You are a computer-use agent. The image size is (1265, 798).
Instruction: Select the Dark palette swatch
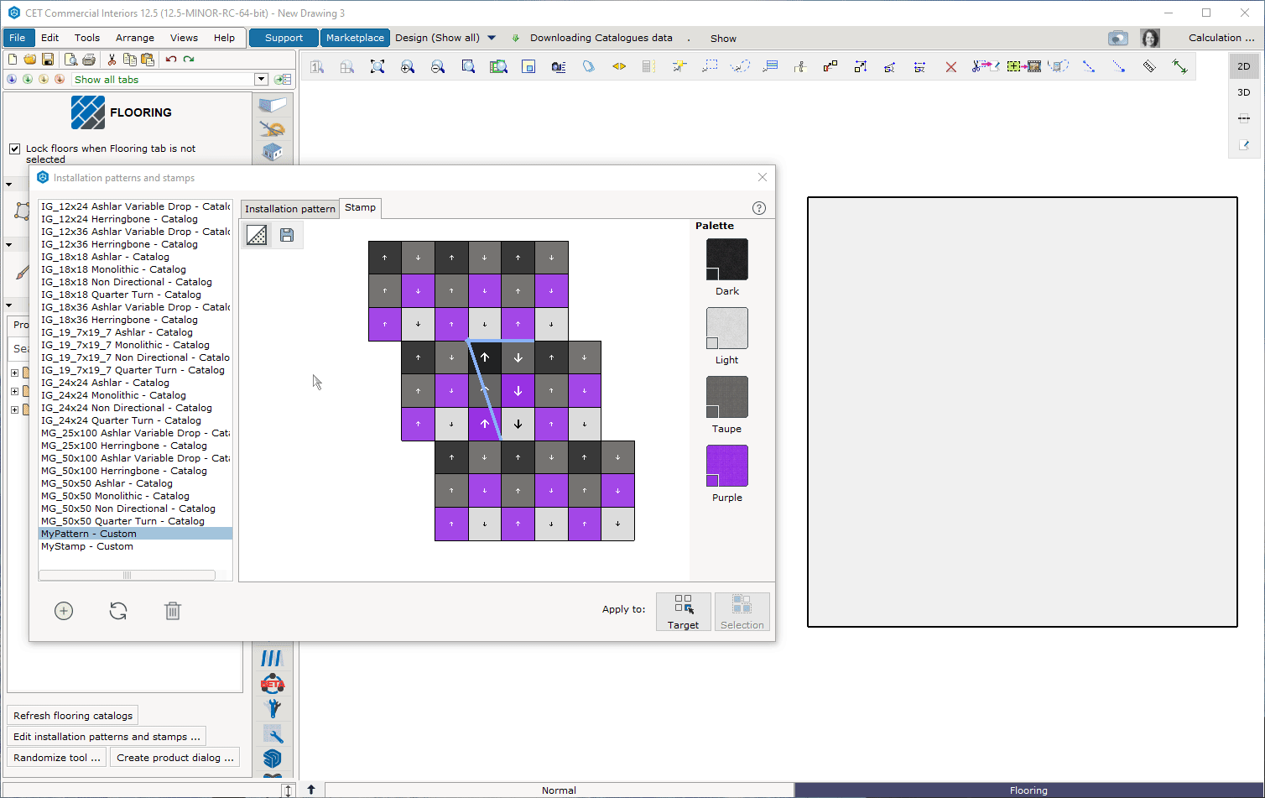(x=727, y=259)
